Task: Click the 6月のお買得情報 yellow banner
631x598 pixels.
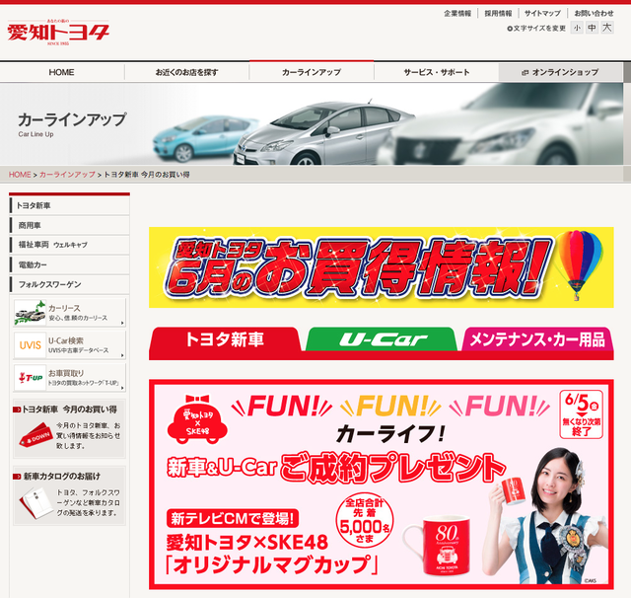Action: (x=382, y=267)
